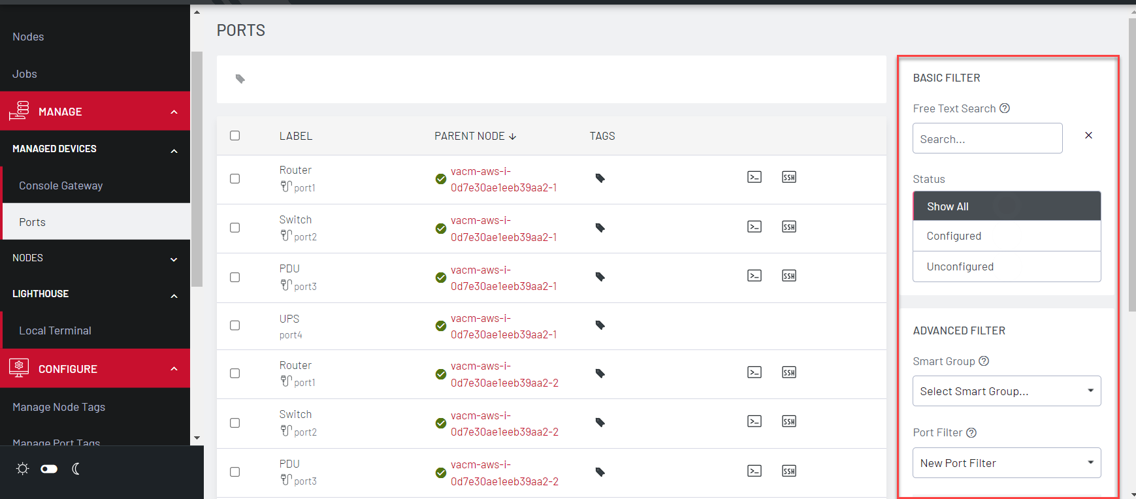Click the bulk tag icon above the table

click(240, 79)
